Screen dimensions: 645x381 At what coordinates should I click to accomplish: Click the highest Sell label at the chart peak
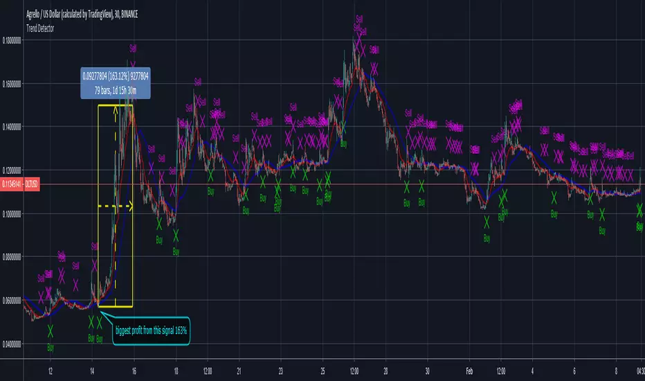tap(358, 18)
